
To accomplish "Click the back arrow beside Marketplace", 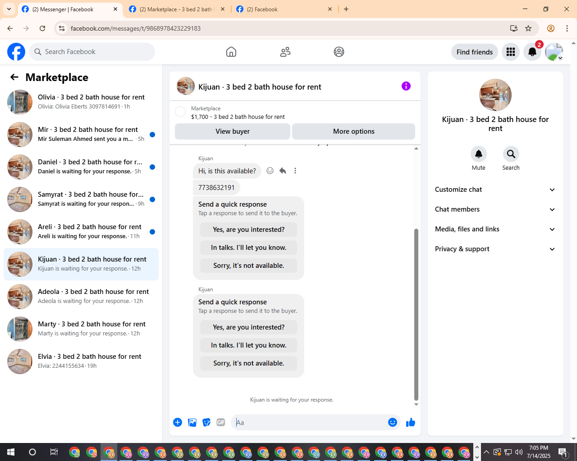I will 14,77.
